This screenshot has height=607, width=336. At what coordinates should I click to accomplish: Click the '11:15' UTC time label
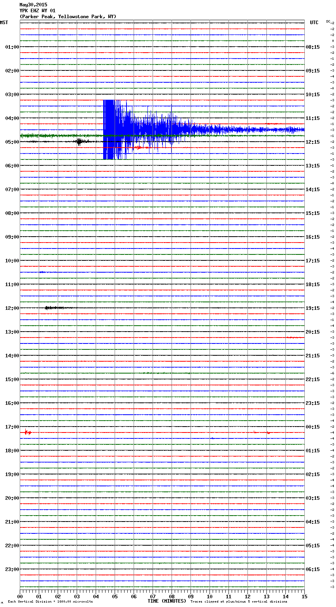313,118
